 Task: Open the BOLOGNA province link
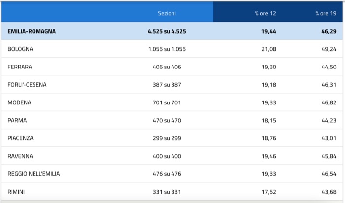(20, 49)
